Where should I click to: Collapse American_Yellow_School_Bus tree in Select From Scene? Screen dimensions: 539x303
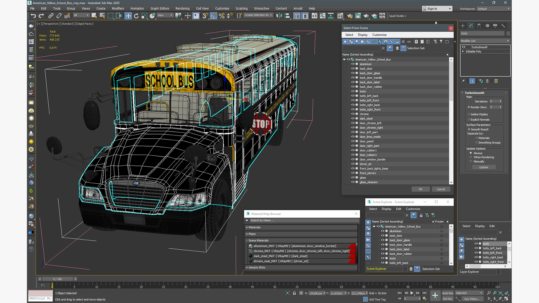[344, 59]
